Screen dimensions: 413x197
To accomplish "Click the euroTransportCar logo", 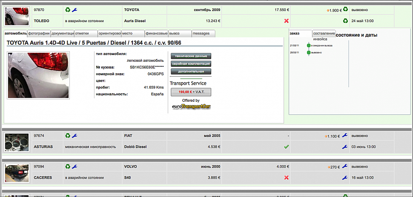I will coord(191,107).
